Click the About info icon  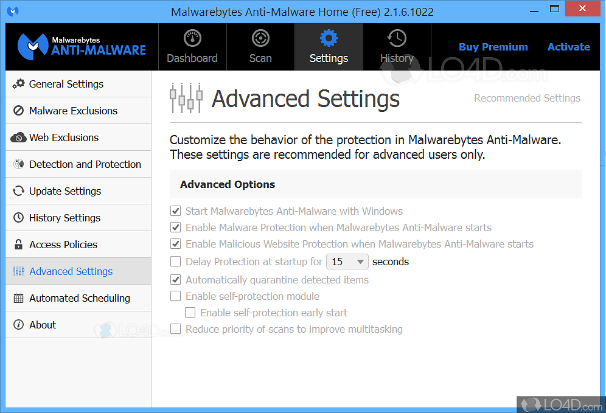click(x=18, y=325)
